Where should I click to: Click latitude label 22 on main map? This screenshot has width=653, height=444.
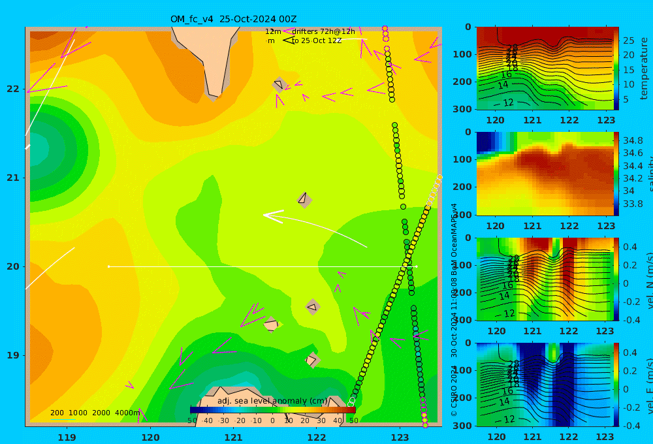pos(13,89)
